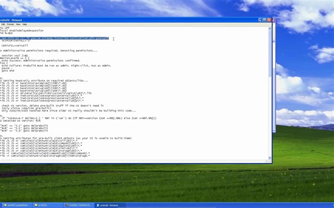Switch to the third taskbar window button

tap(79, 205)
